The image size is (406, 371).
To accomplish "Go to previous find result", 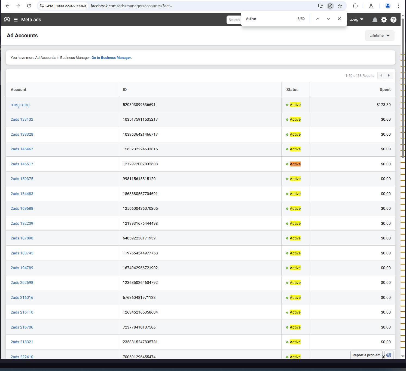I will point(318,19).
